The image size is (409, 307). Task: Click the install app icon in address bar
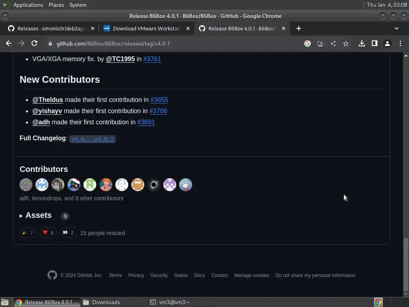(320, 44)
